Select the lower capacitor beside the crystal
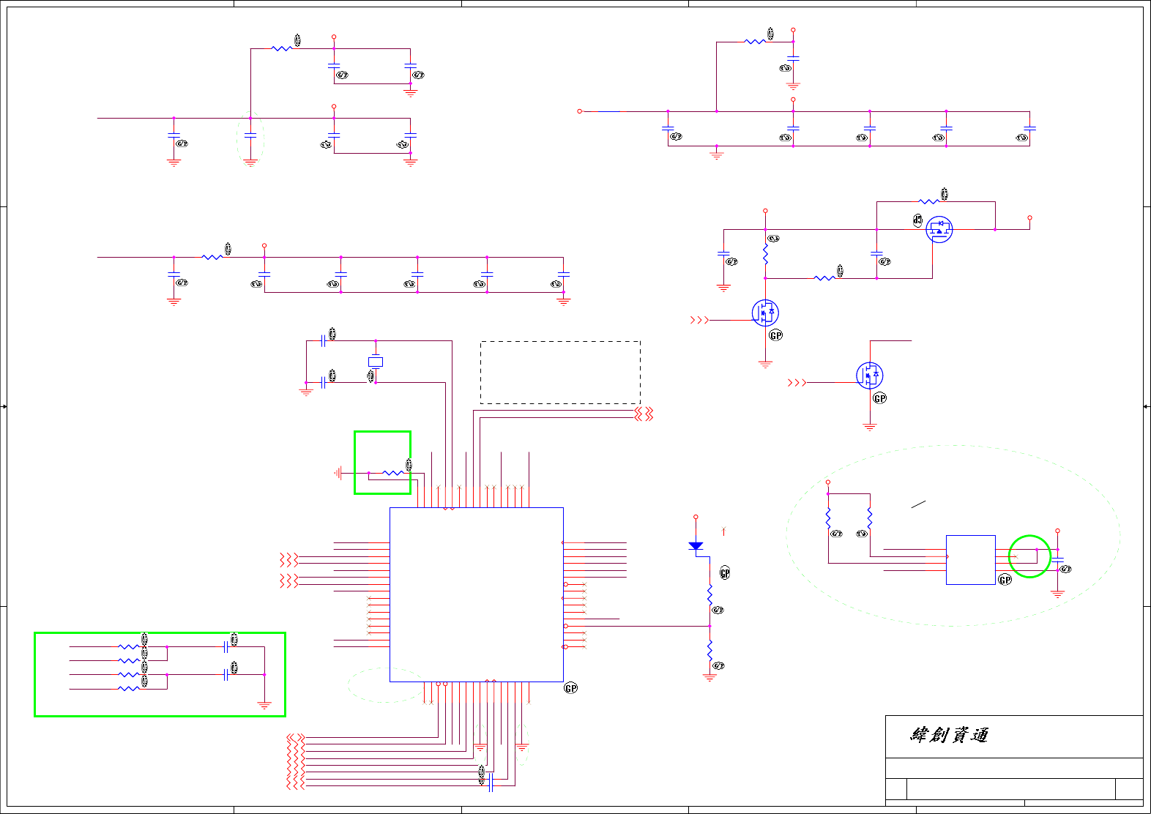 pyautogui.click(x=323, y=383)
